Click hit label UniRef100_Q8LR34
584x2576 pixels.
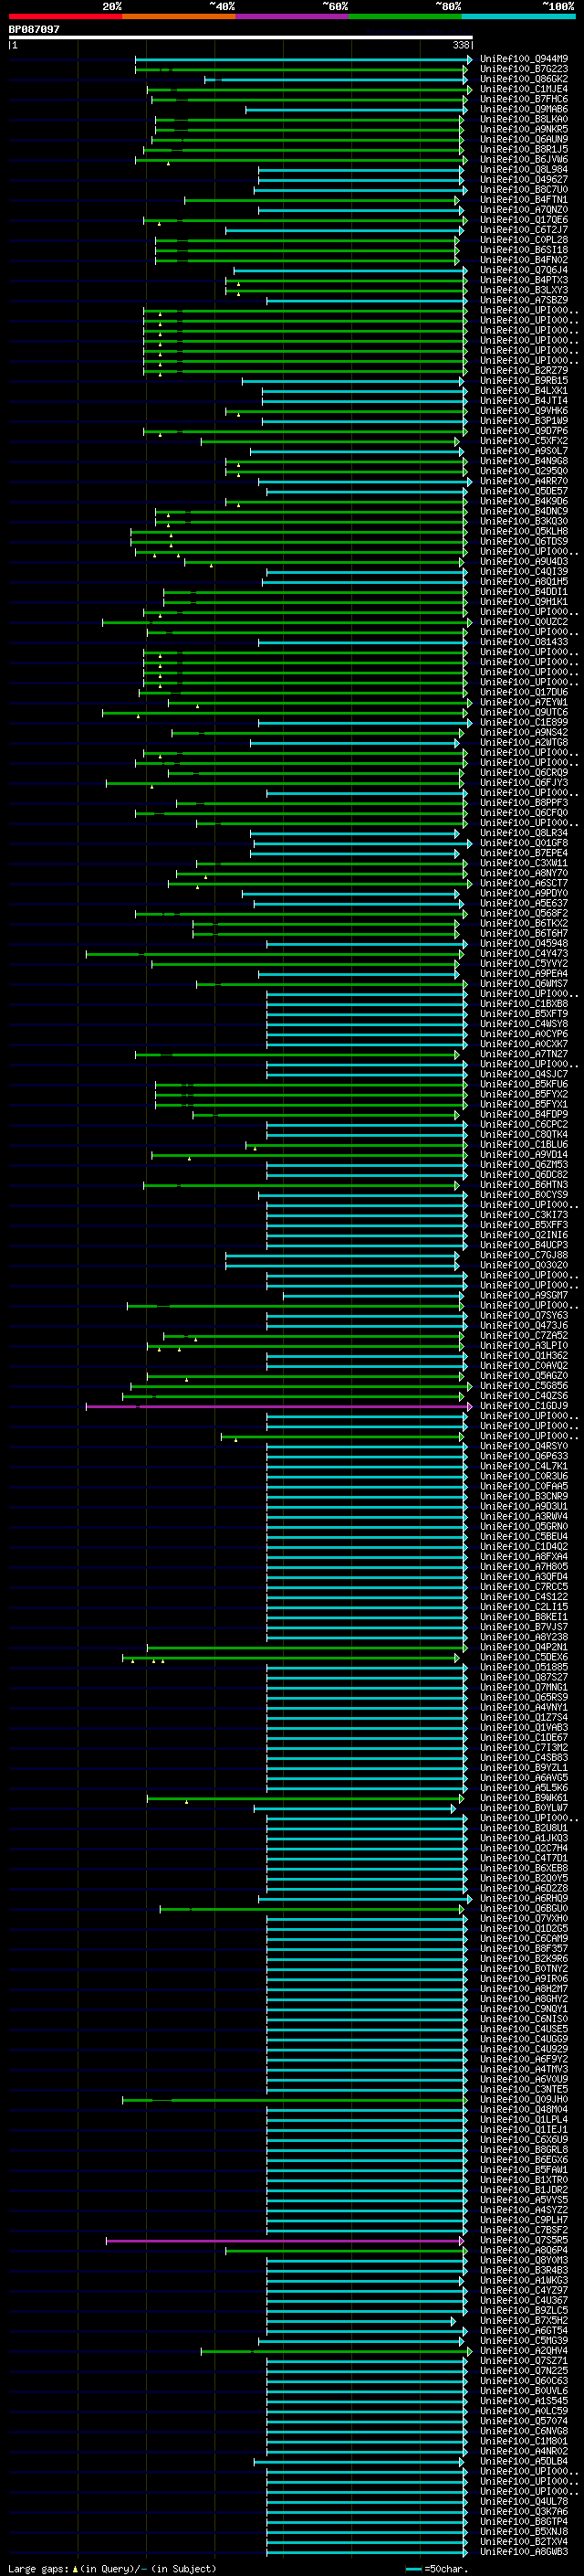524,832
